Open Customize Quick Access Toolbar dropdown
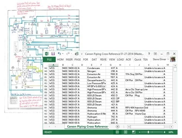This screenshot has width=182, height=138. click(82, 54)
